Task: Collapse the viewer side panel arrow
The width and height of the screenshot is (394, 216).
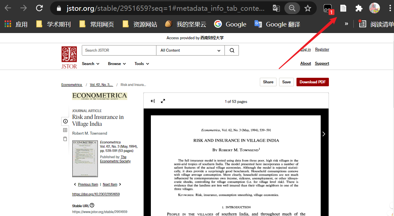Action: (152, 101)
